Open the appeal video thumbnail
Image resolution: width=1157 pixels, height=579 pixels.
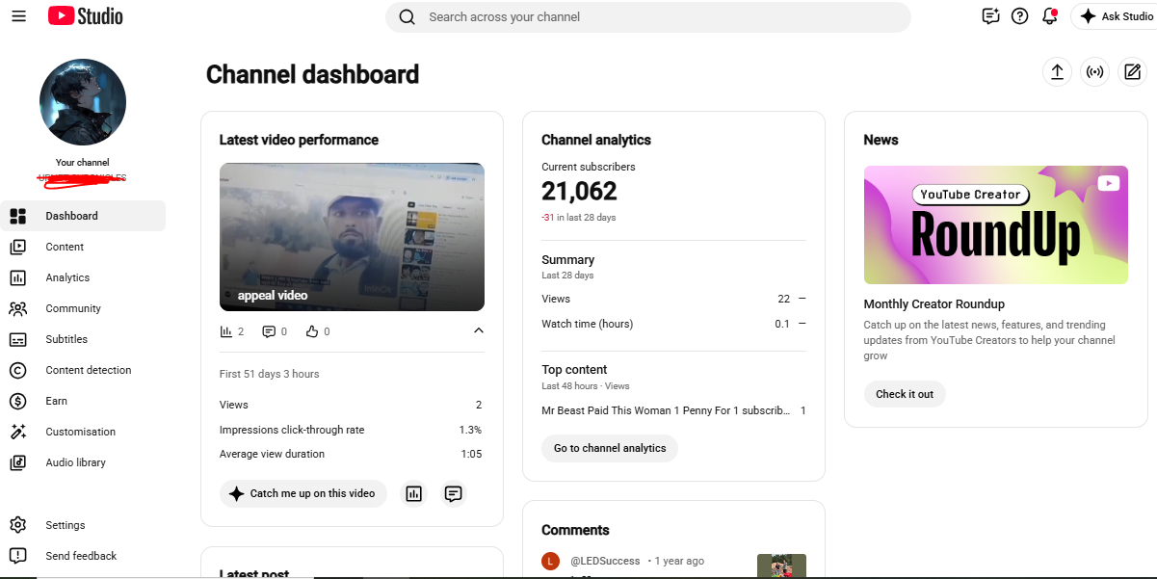pos(352,236)
